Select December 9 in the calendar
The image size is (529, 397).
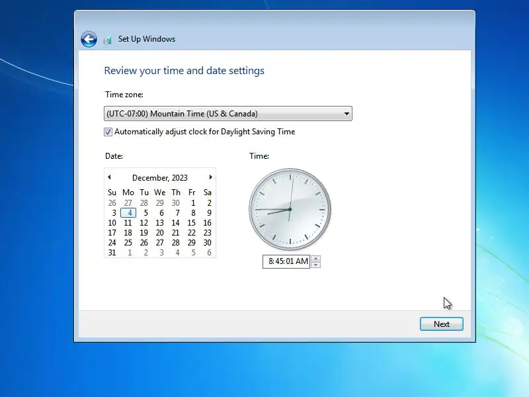click(209, 213)
